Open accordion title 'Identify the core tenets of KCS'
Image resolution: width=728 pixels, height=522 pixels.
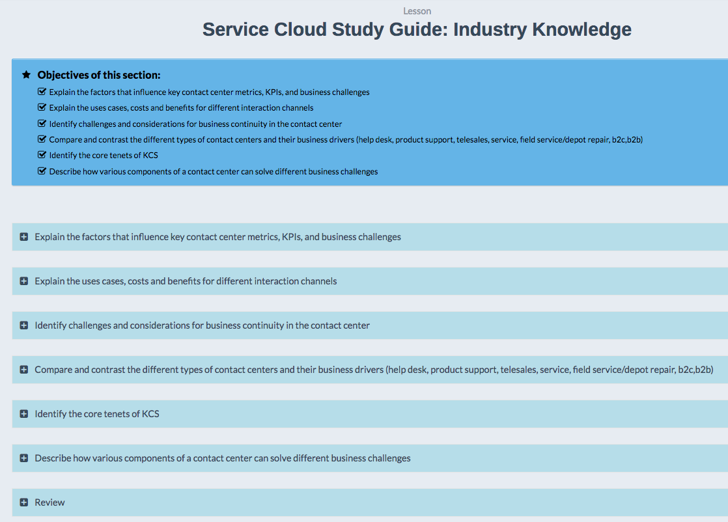tap(97, 414)
